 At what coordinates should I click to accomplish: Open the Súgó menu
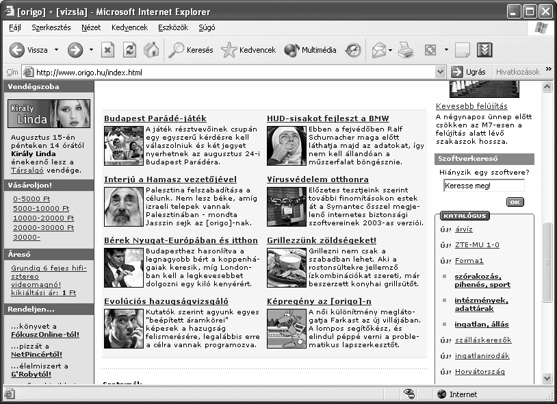point(207,27)
